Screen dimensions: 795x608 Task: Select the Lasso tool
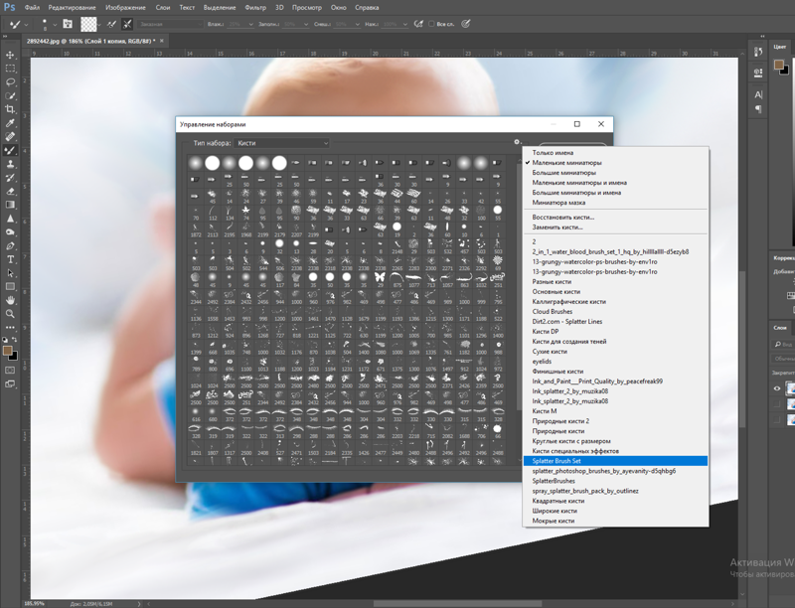point(11,81)
